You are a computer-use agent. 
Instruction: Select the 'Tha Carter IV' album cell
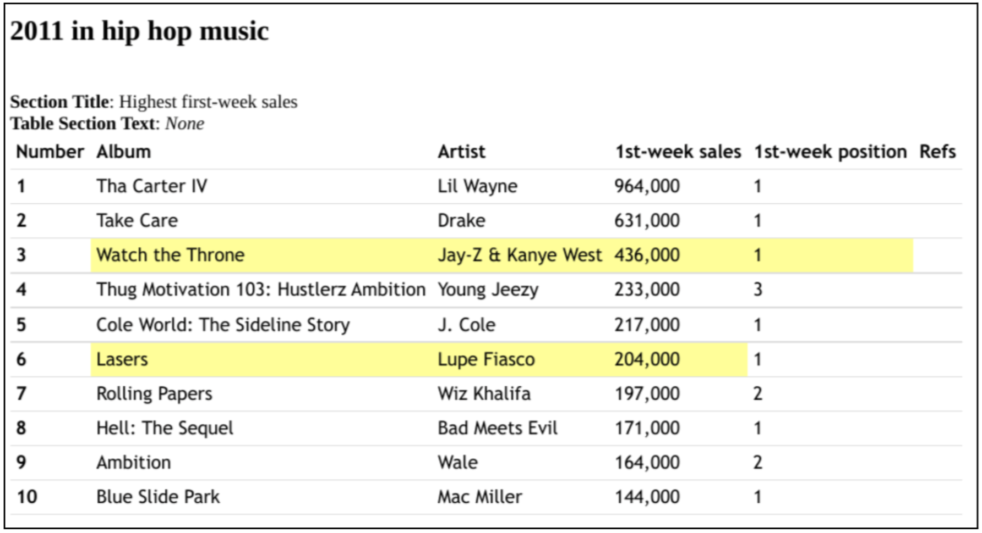(152, 186)
